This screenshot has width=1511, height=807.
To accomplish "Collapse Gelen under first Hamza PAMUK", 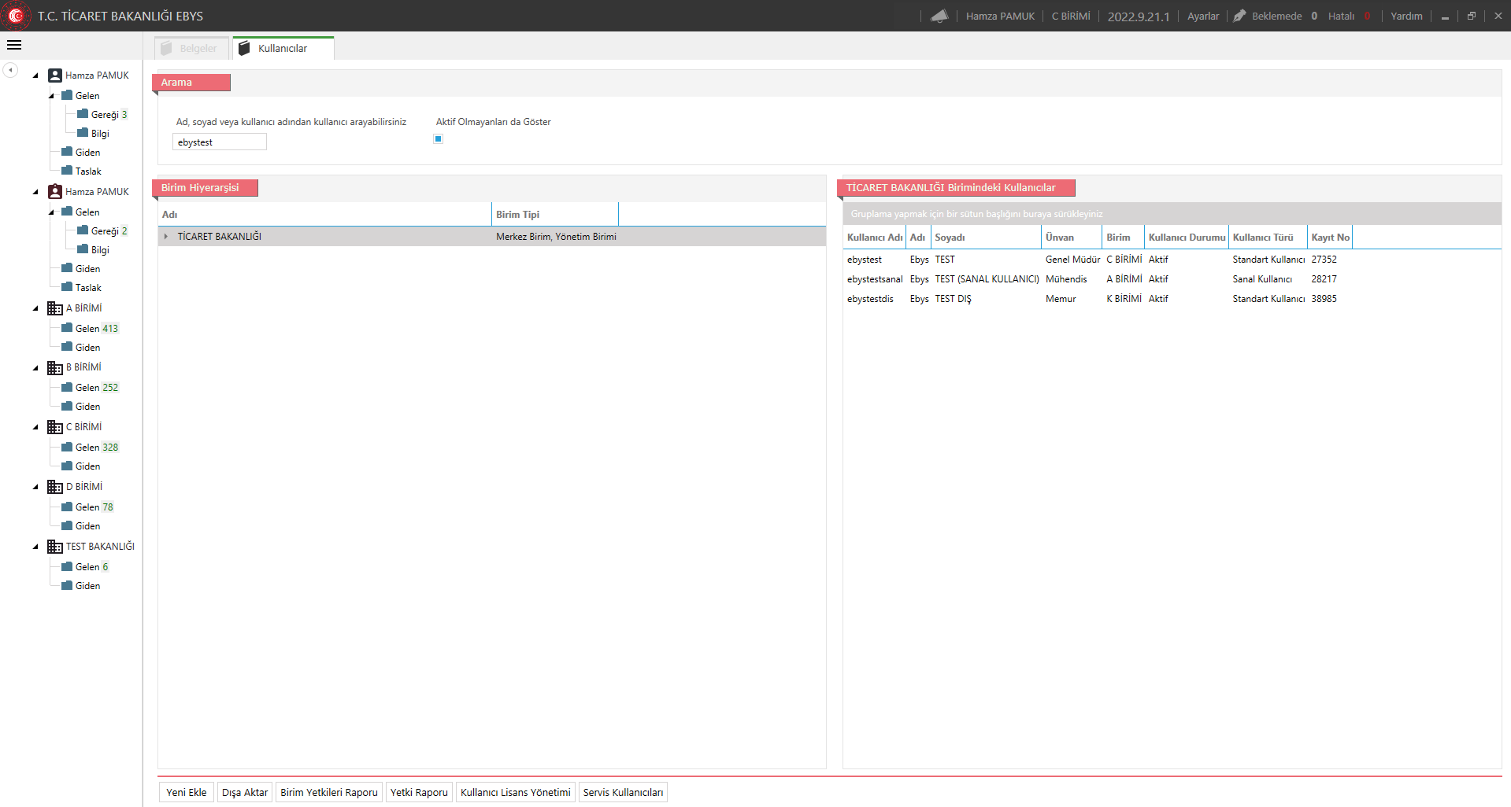I will (52, 96).
